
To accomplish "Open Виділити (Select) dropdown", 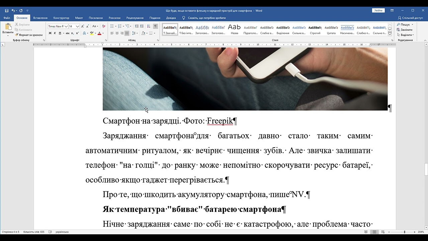I will [405, 35].
